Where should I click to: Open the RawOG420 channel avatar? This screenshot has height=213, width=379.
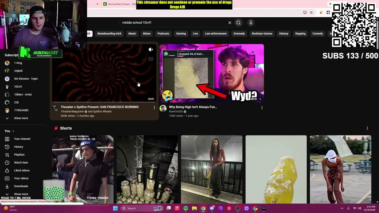coord(163,109)
